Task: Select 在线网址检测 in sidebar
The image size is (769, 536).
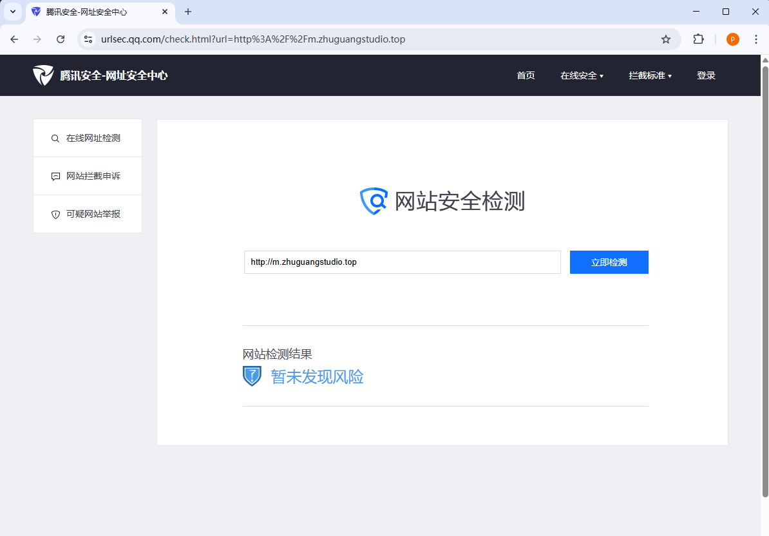Action: pyautogui.click(x=88, y=139)
